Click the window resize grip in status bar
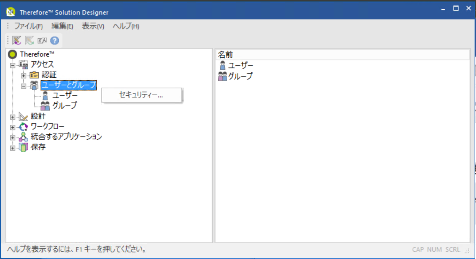This screenshot has width=476, height=259. [466, 251]
